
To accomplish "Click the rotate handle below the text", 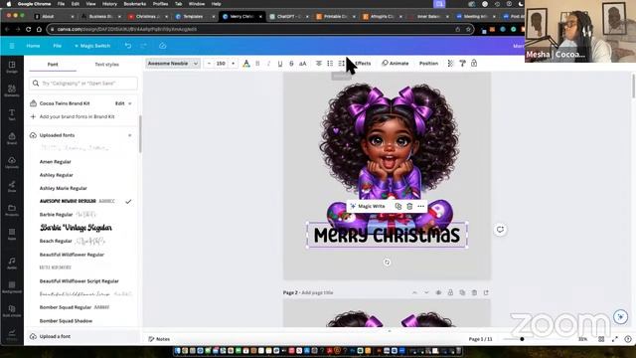I will point(387,263).
